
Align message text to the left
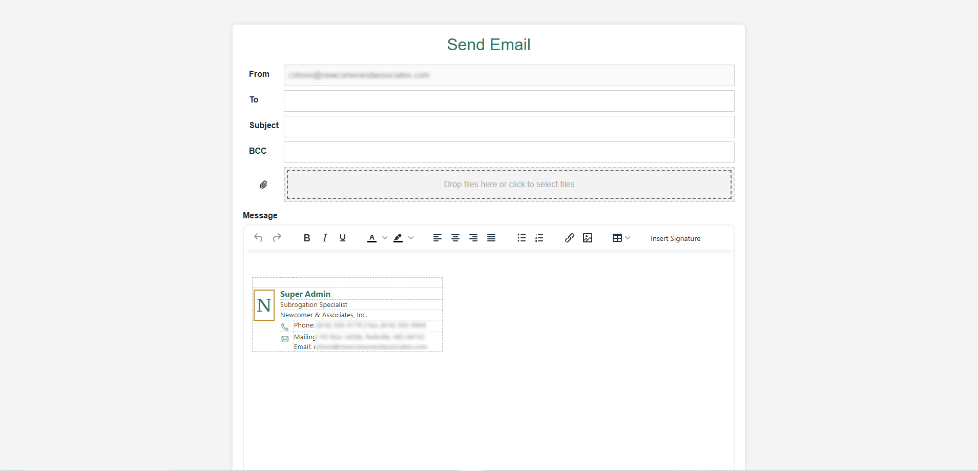(437, 238)
